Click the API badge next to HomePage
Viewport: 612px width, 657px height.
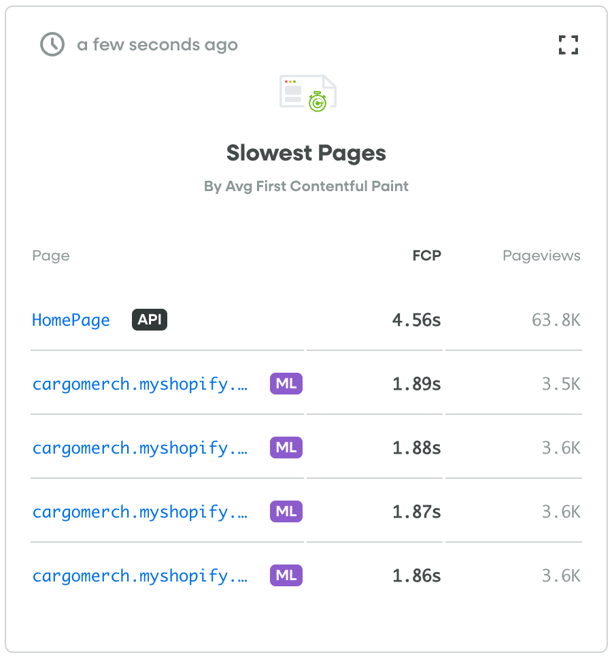(150, 320)
